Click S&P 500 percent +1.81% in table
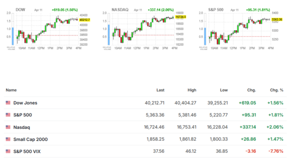The image size is (288, 163). click(276, 115)
